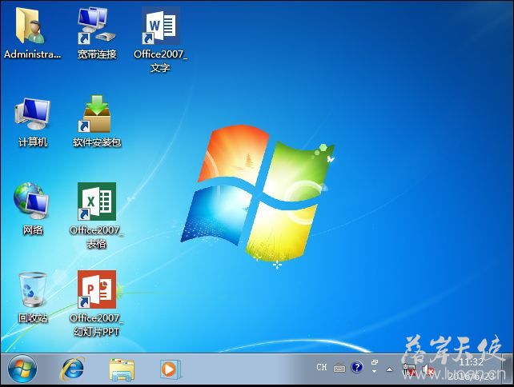Image resolution: width=514 pixels, height=387 pixels.
Task: Select the 软件安装包 installer package shortcut
Action: pos(97,122)
